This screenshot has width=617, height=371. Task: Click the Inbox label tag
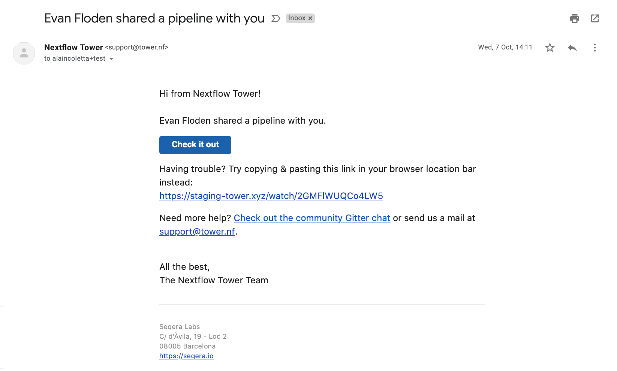click(297, 18)
